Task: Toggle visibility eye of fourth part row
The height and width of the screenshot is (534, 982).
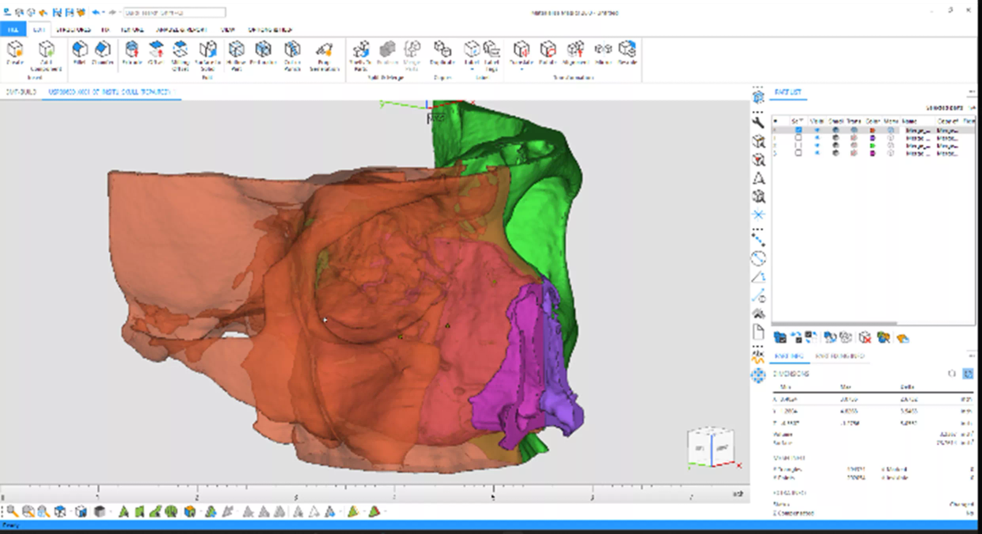Action: click(x=817, y=153)
